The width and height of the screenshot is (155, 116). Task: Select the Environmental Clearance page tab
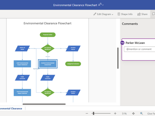[11, 109]
